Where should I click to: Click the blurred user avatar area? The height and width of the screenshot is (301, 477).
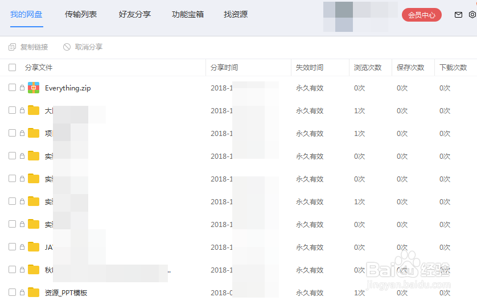[x=360, y=17]
